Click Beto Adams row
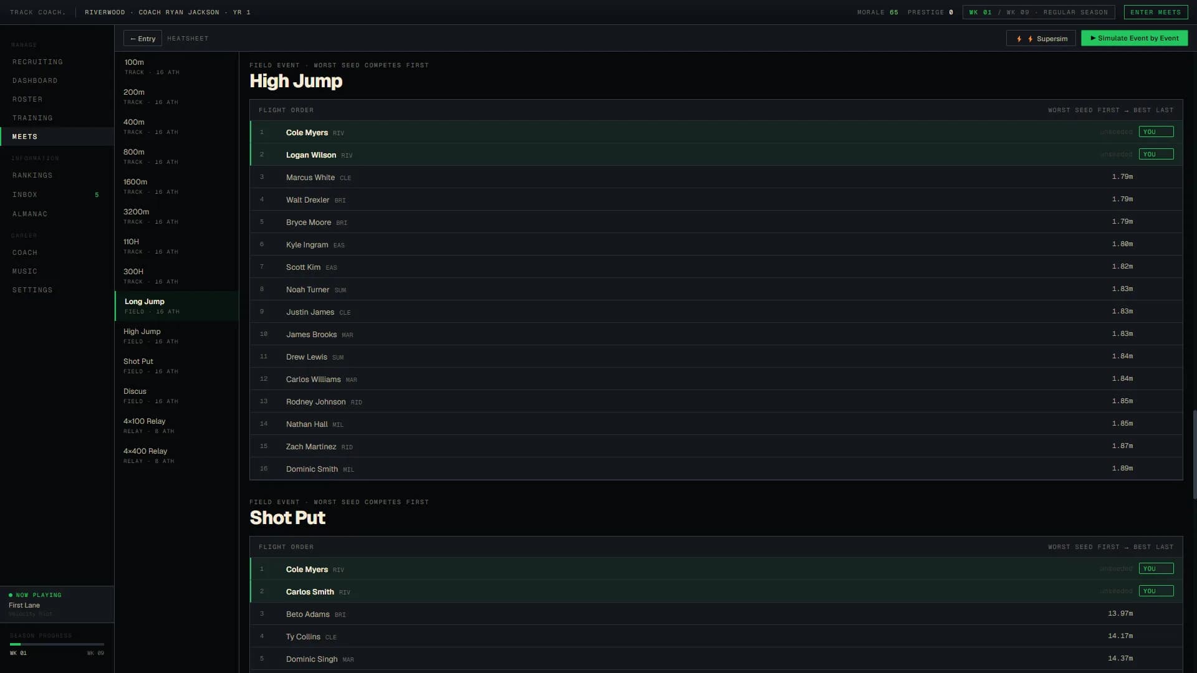This screenshot has width=1197, height=673. 716,614
